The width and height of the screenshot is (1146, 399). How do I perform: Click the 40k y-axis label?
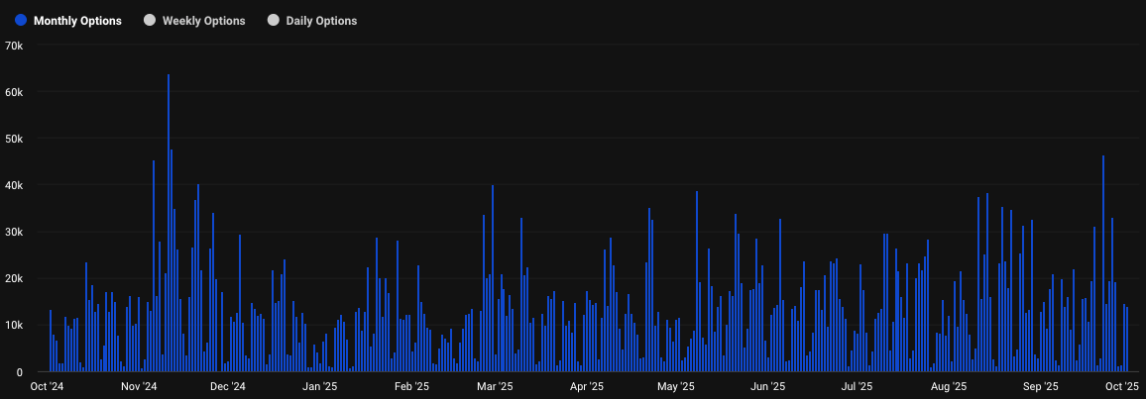(x=15, y=185)
